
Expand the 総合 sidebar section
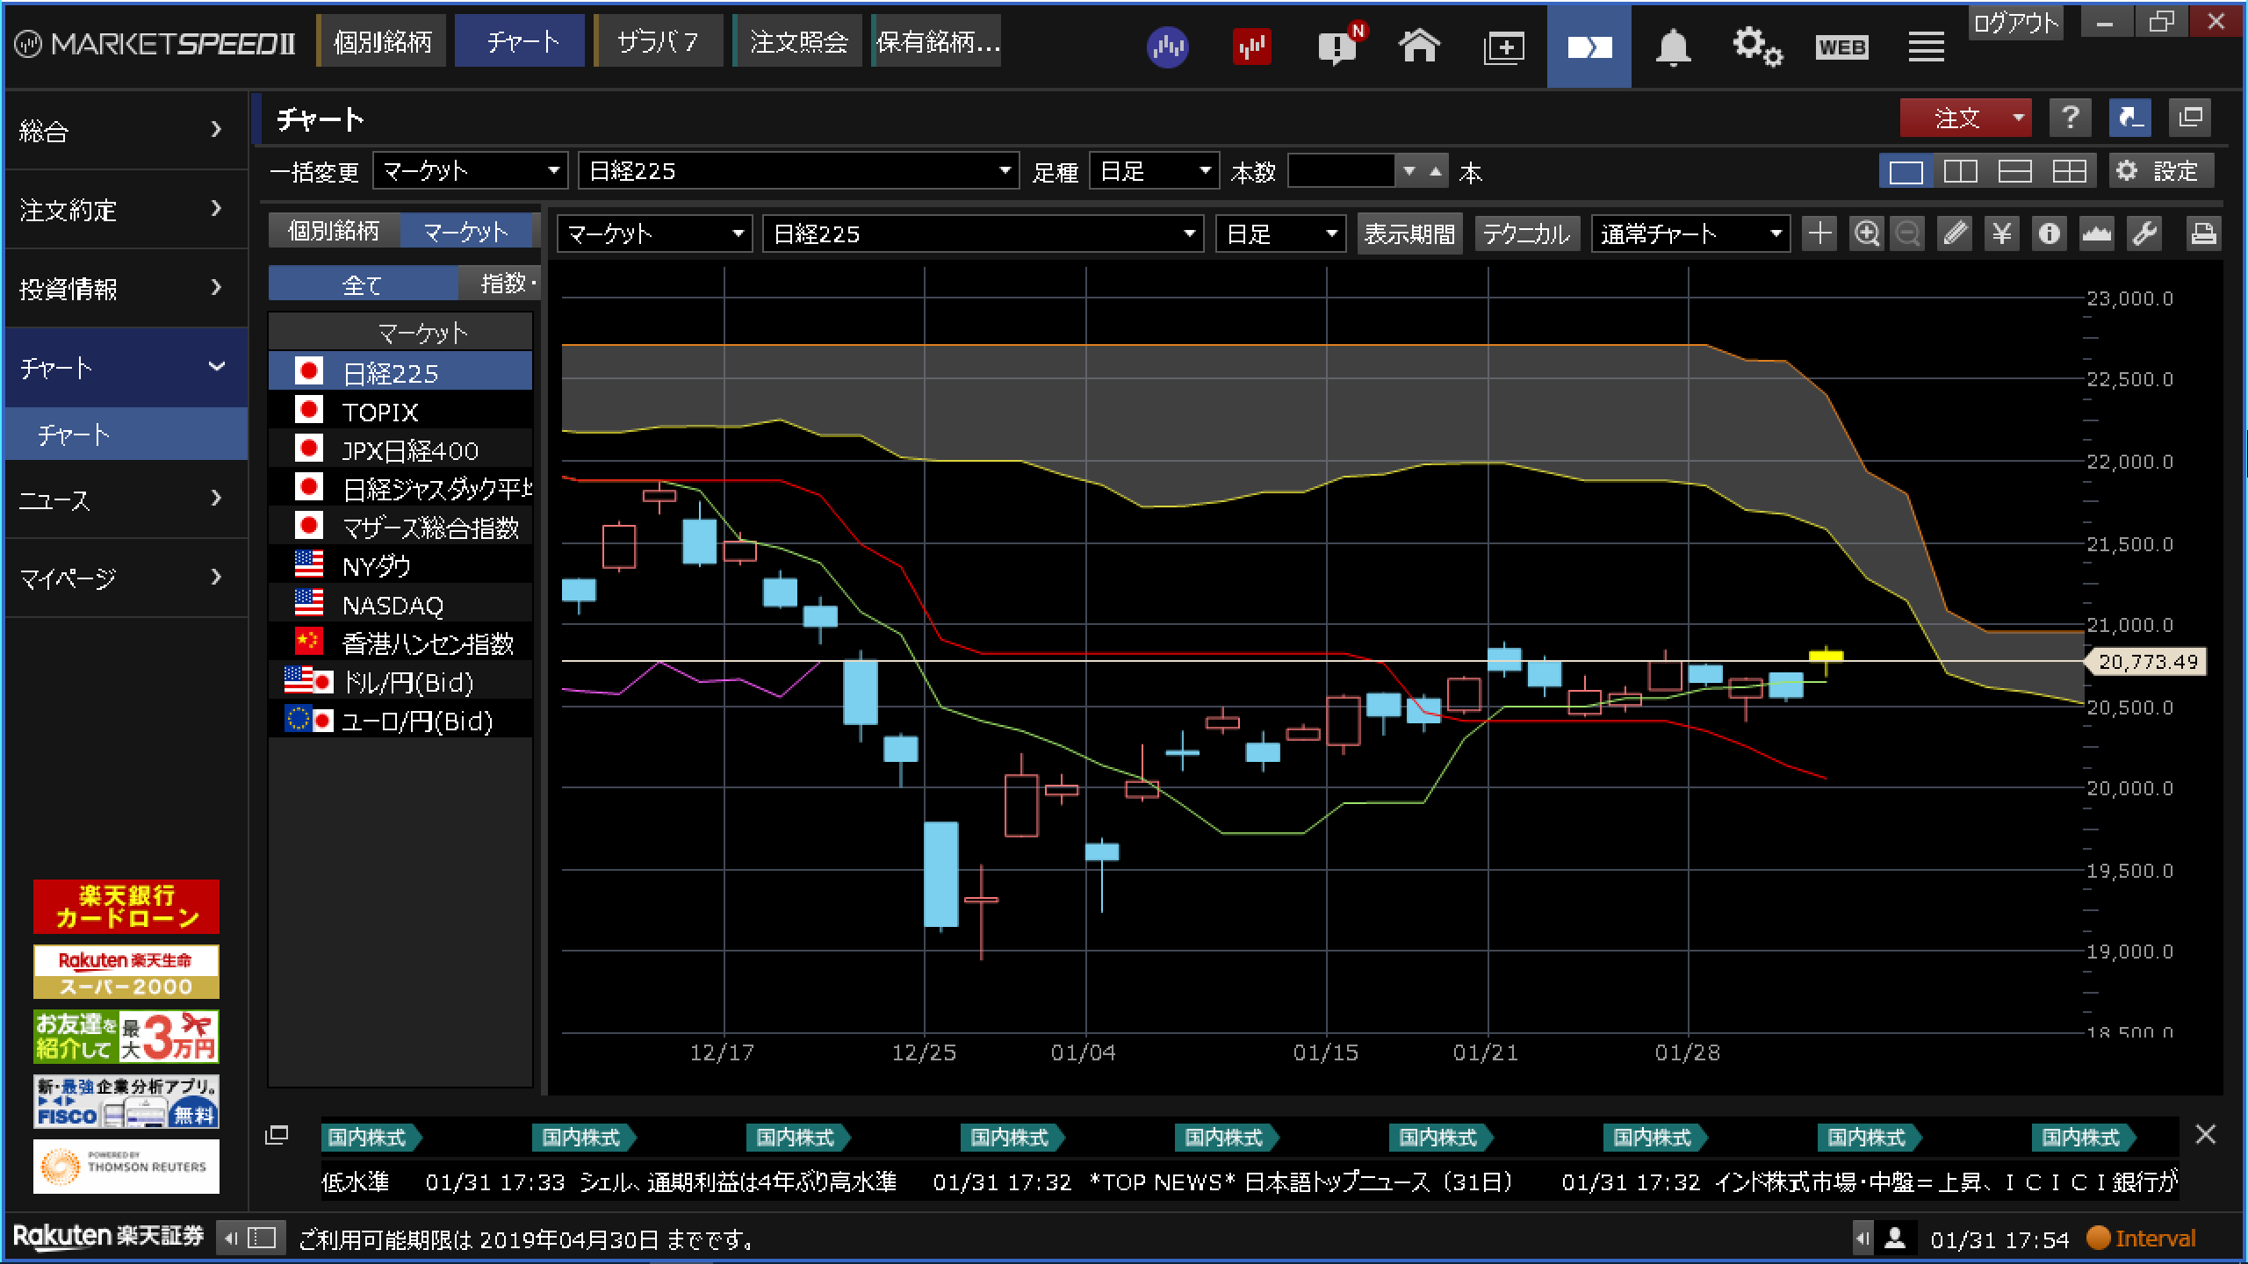(x=126, y=130)
